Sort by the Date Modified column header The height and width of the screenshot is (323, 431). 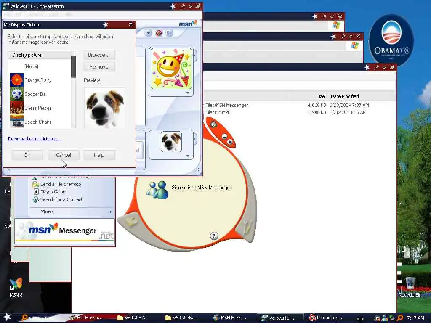[345, 96]
